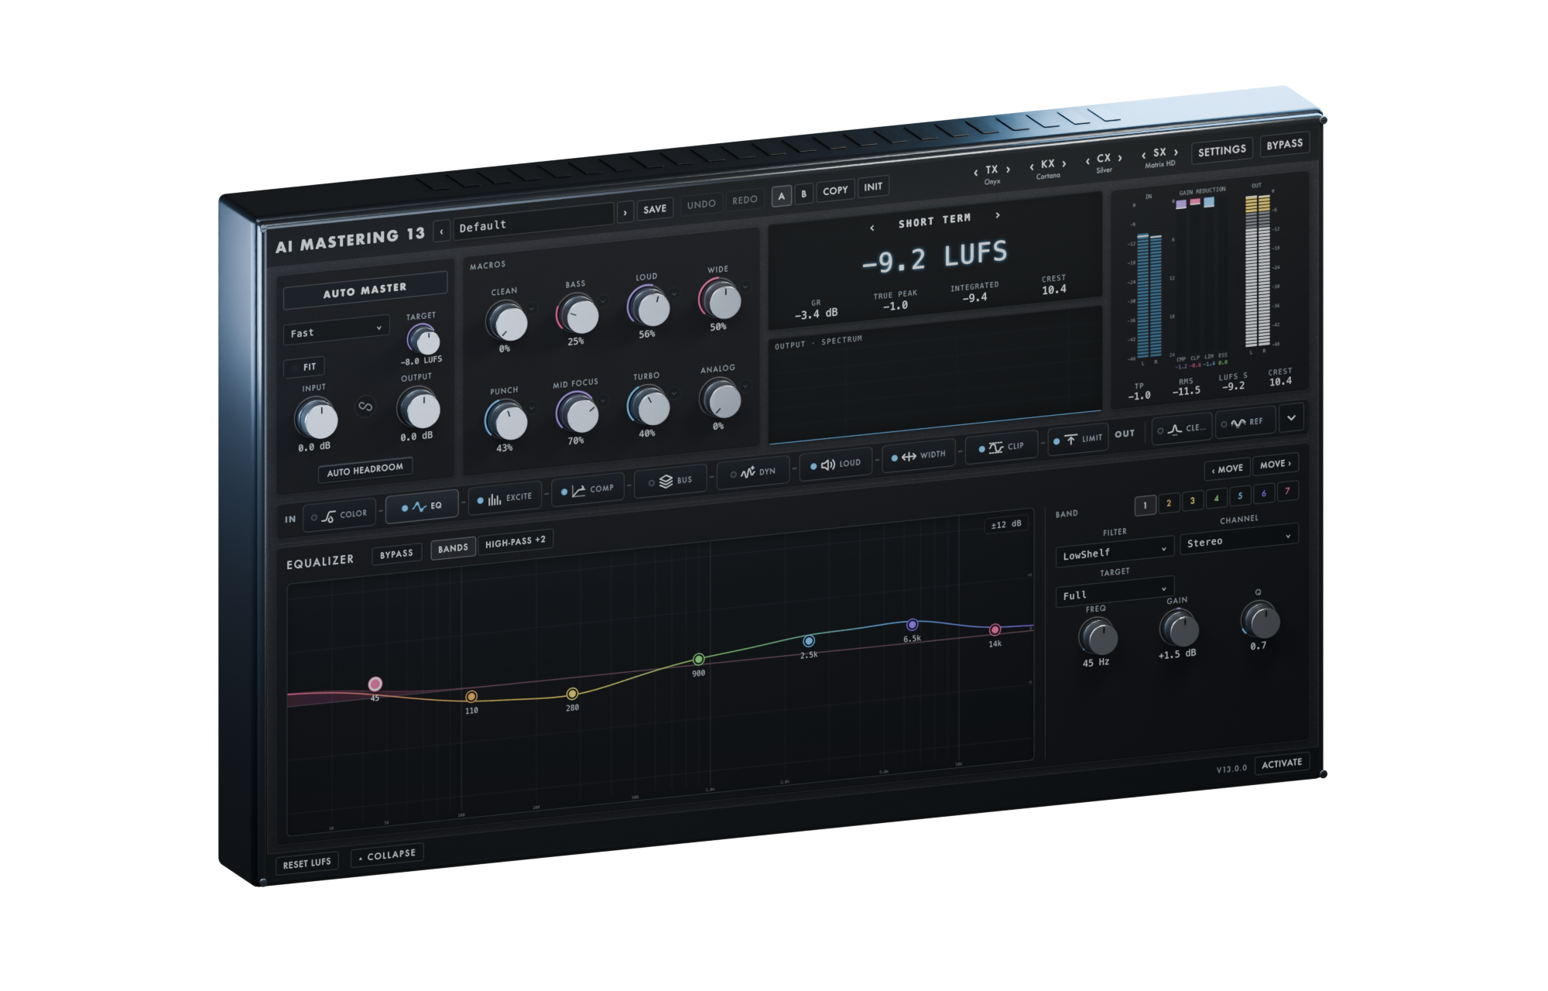Collapse the lower panel
This screenshot has height=991, width=1548.
click(386, 855)
